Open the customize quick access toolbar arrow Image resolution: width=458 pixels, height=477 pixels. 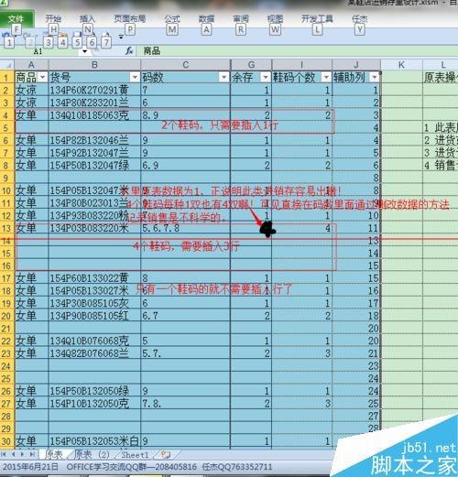[121, 37]
